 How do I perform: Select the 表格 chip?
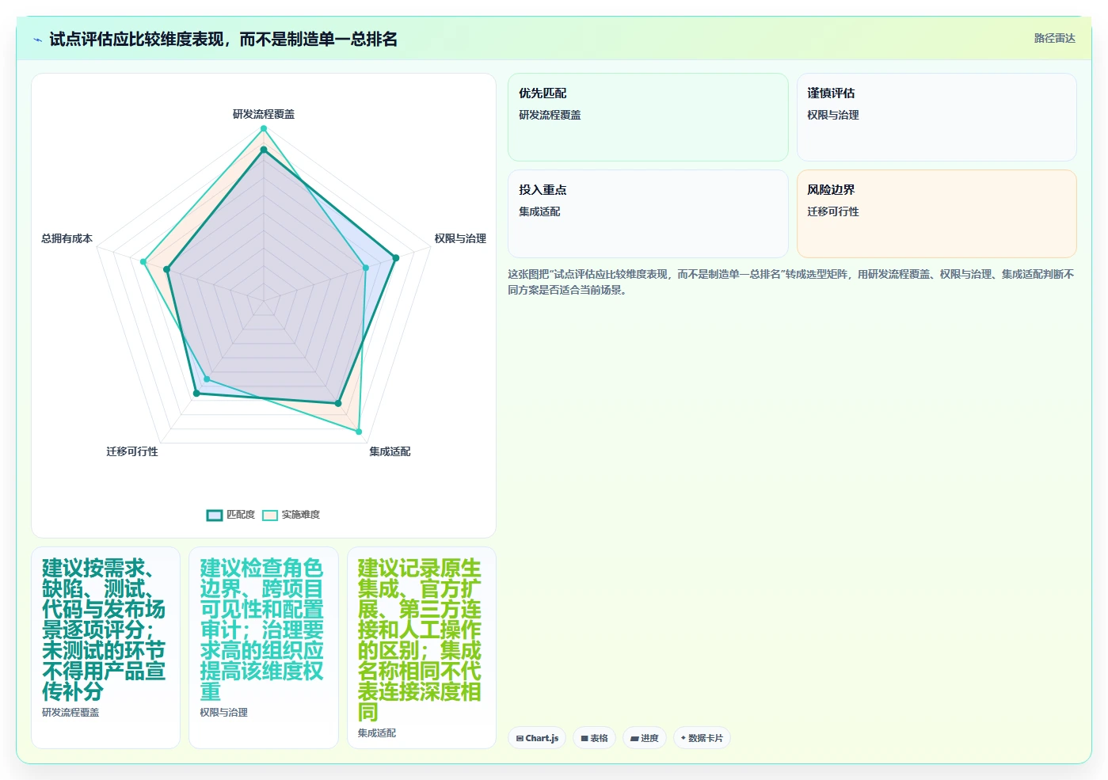[594, 738]
